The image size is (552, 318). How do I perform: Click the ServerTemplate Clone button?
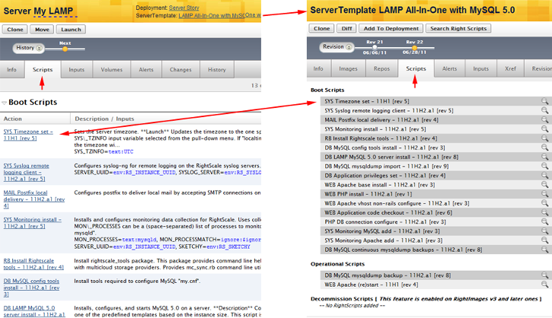(322, 28)
